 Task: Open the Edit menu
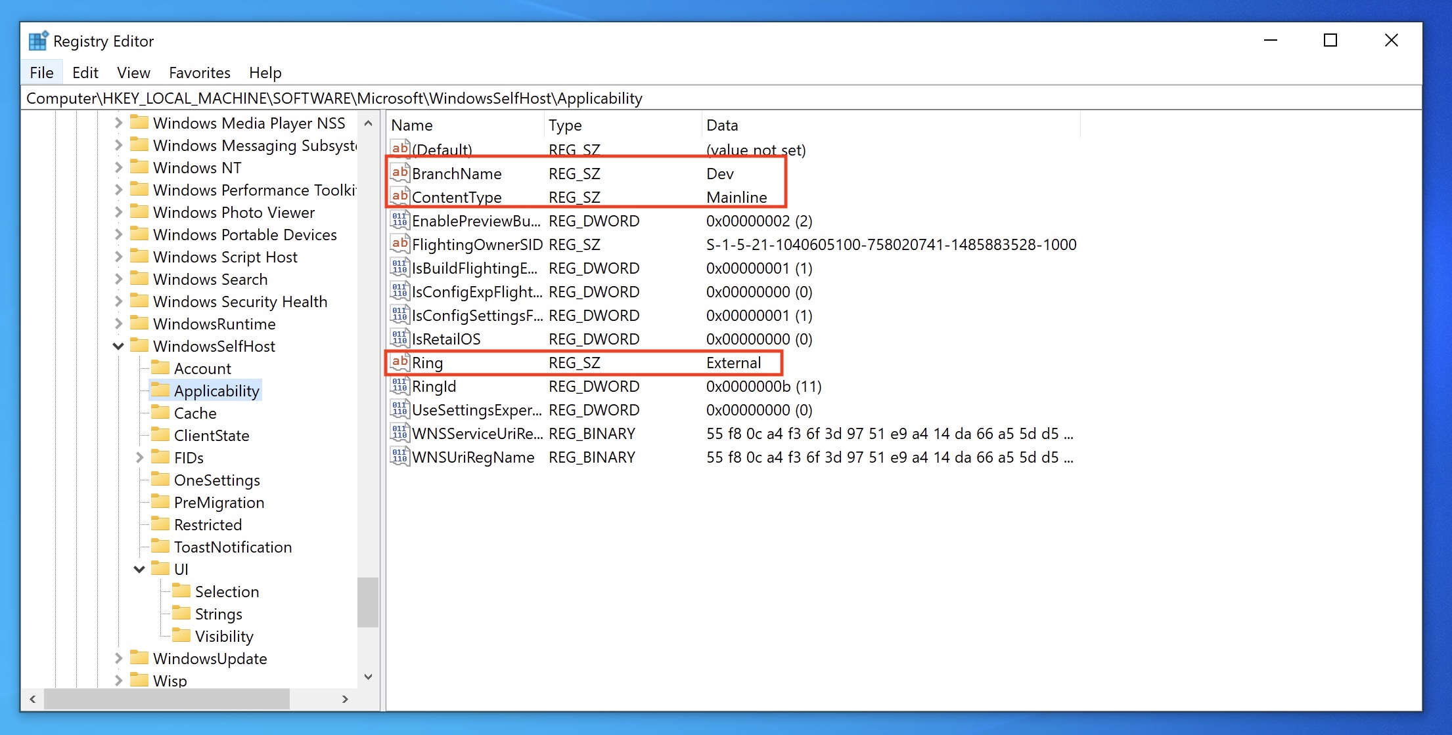pyautogui.click(x=85, y=73)
